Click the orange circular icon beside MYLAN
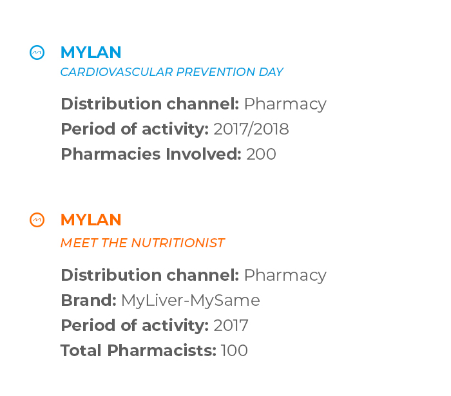 pyautogui.click(x=37, y=220)
